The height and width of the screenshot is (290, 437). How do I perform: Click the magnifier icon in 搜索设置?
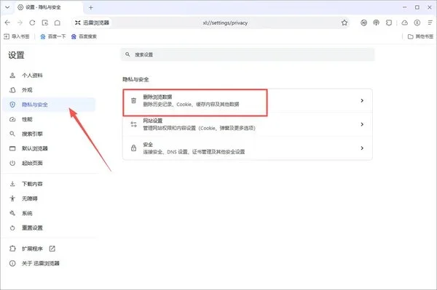click(127, 55)
